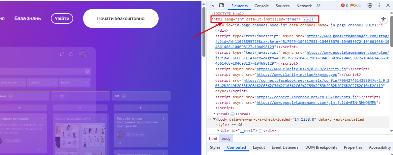
Task: Click the comments icon on the 'конверсію' card
Action: point(38,149)
